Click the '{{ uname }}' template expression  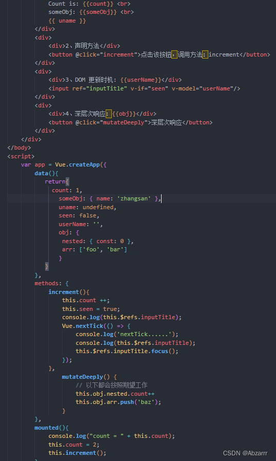(67, 21)
